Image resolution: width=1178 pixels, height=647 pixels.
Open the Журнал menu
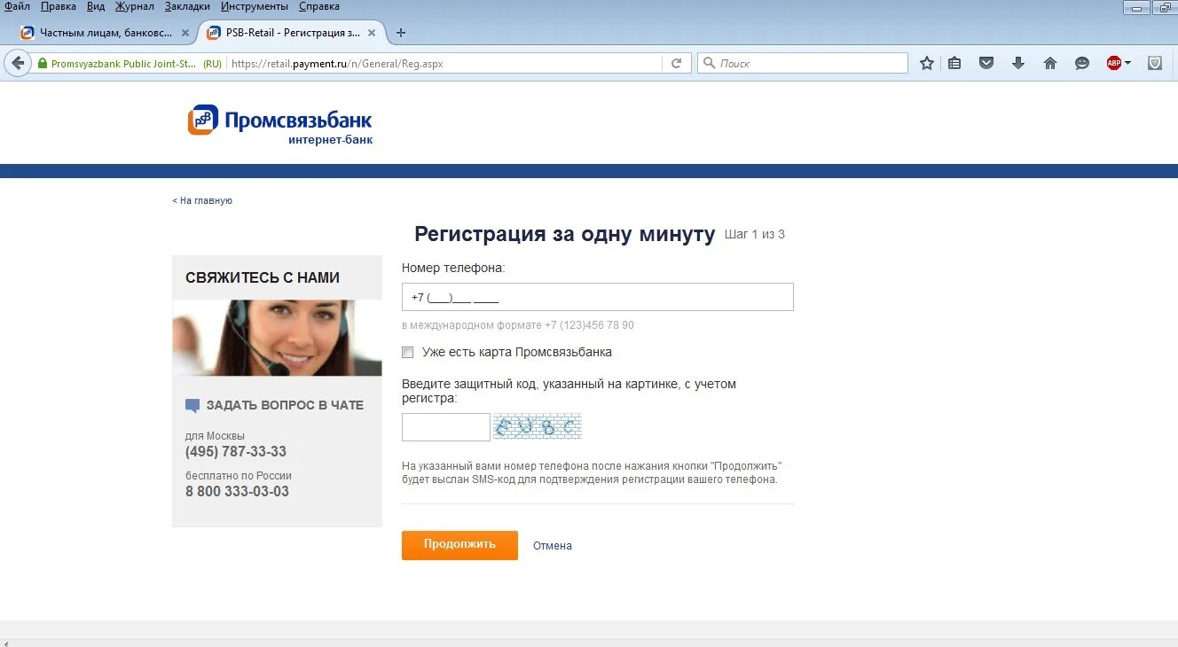(x=135, y=6)
